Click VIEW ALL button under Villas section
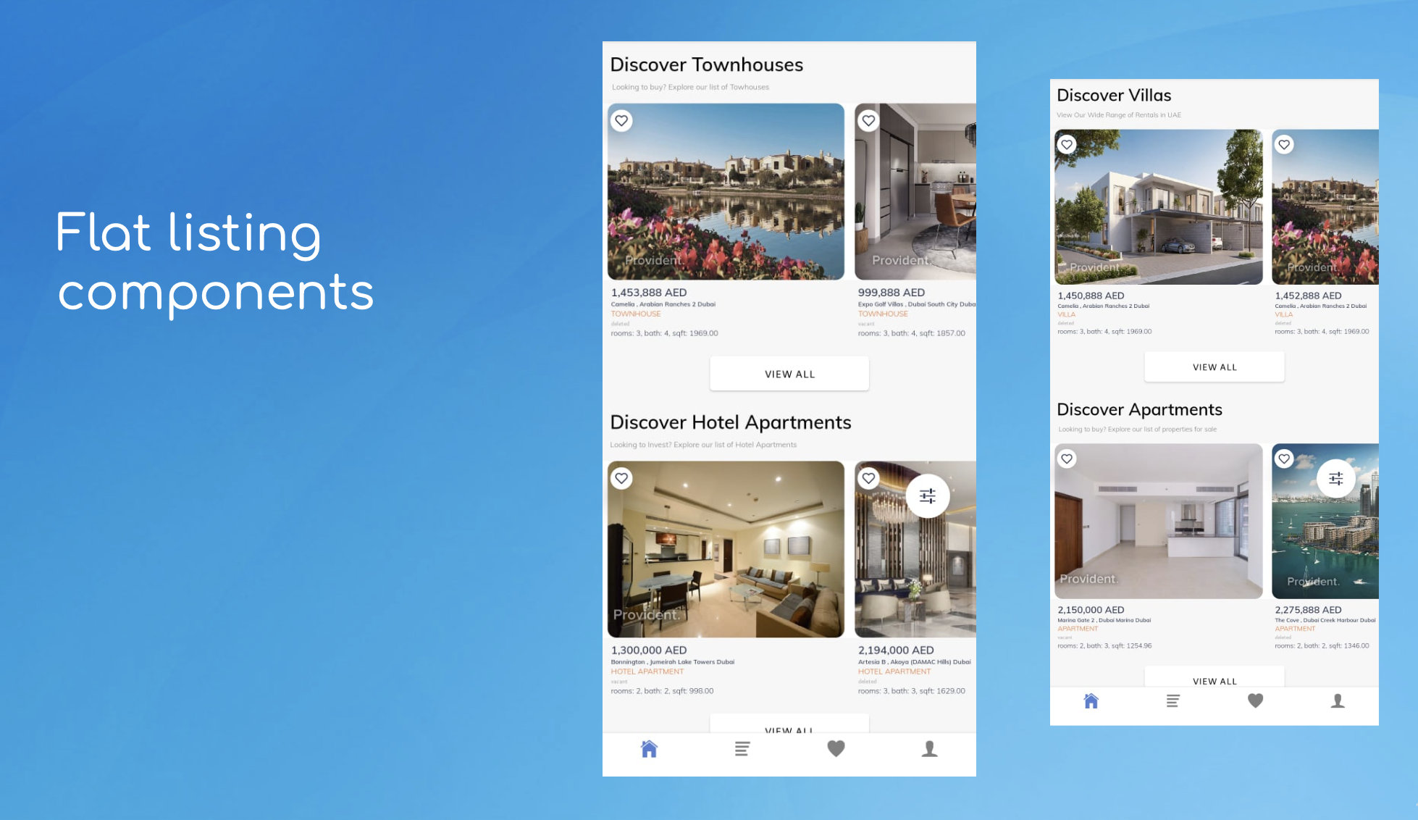 click(1213, 367)
